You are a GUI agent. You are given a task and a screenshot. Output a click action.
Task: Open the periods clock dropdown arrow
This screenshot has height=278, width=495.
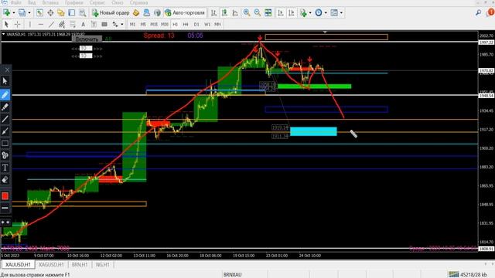click(x=326, y=12)
